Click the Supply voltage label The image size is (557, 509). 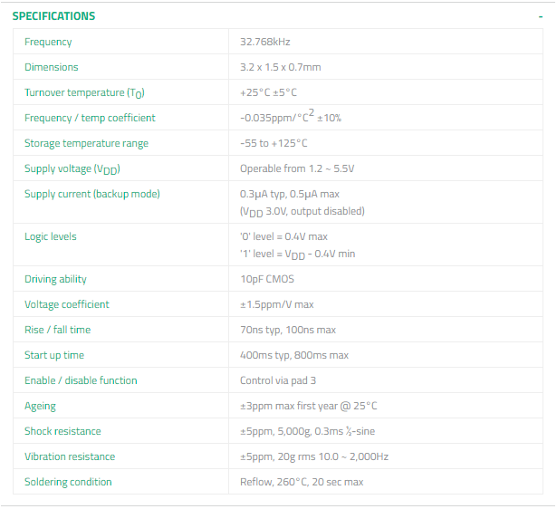point(72,168)
